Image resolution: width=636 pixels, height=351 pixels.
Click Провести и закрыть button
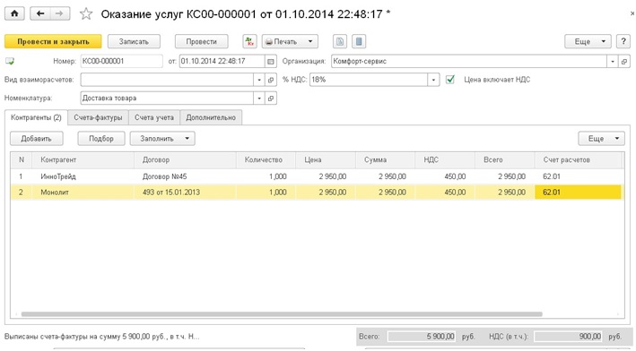click(x=53, y=41)
